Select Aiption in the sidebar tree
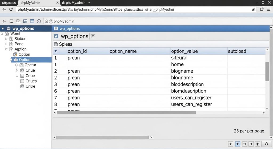The width and height of the screenshot is (273, 149). (20, 49)
